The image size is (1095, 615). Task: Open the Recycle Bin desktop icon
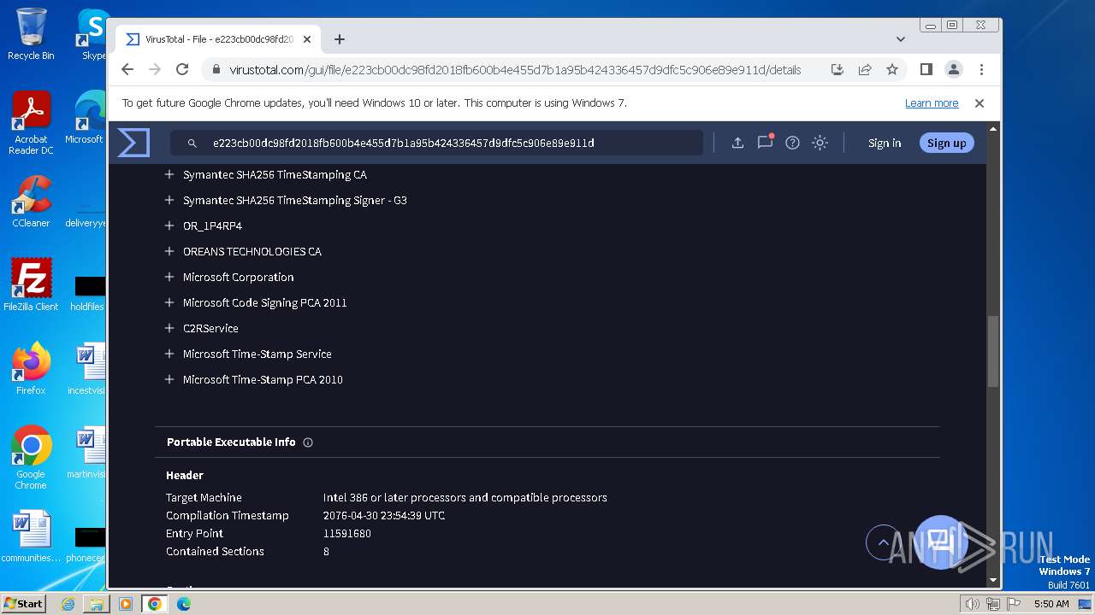[x=31, y=34]
